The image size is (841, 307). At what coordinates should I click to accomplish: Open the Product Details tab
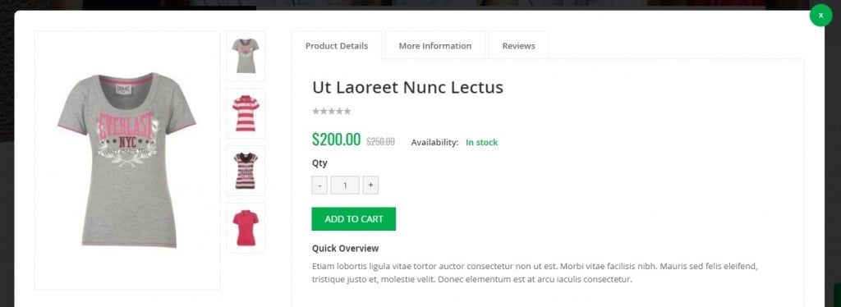tap(337, 45)
